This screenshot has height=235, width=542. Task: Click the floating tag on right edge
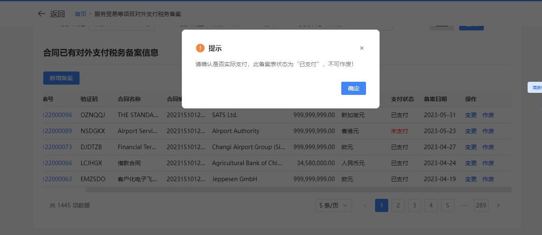pos(535,88)
